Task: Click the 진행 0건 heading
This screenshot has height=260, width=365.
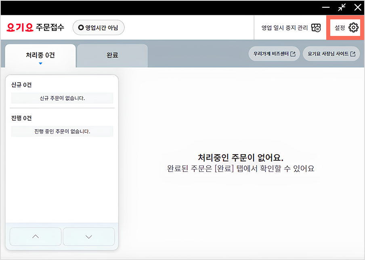Action: [21, 118]
